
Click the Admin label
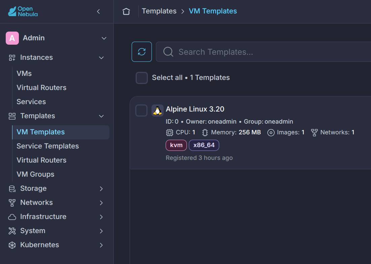(x=34, y=38)
